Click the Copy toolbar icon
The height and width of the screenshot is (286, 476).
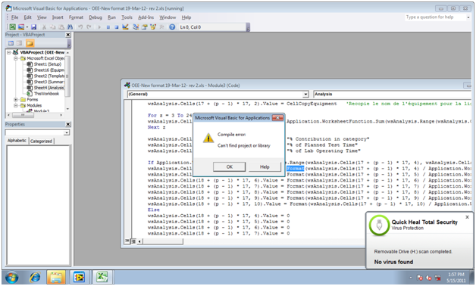pos(52,27)
